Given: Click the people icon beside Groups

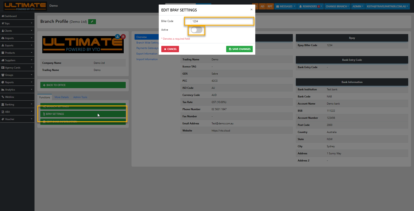Looking at the screenshot, I should click(3, 75).
